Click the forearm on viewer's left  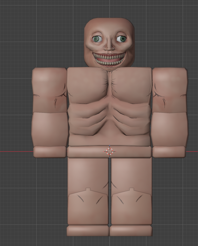coord(50,129)
